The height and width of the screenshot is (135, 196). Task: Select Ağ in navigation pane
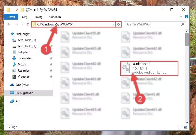point(15,101)
